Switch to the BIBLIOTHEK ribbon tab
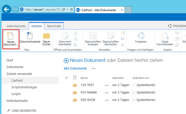The width and height of the screenshot is (186, 114). click(54, 26)
